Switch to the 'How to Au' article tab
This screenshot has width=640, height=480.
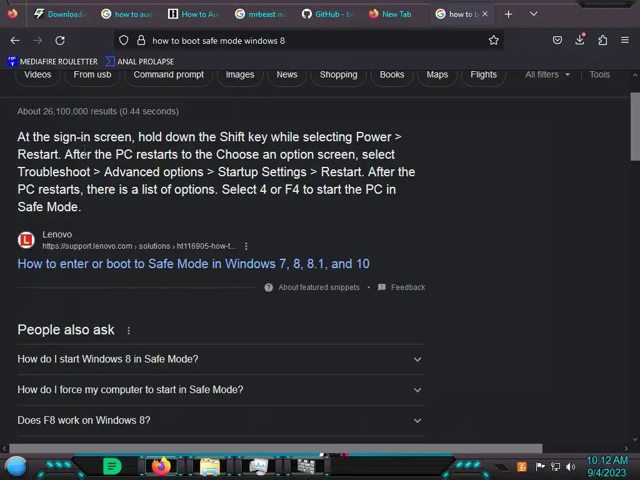[x=194, y=14]
